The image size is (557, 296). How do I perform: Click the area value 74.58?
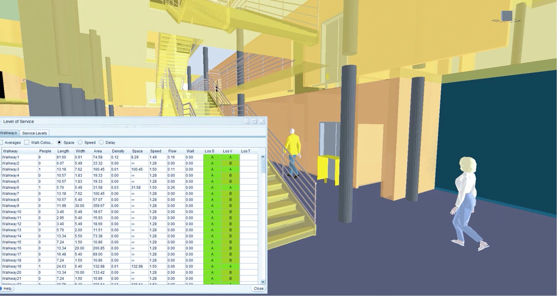click(x=98, y=157)
